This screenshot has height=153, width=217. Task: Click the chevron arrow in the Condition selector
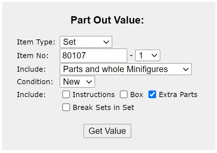pyautogui.click(x=89, y=82)
